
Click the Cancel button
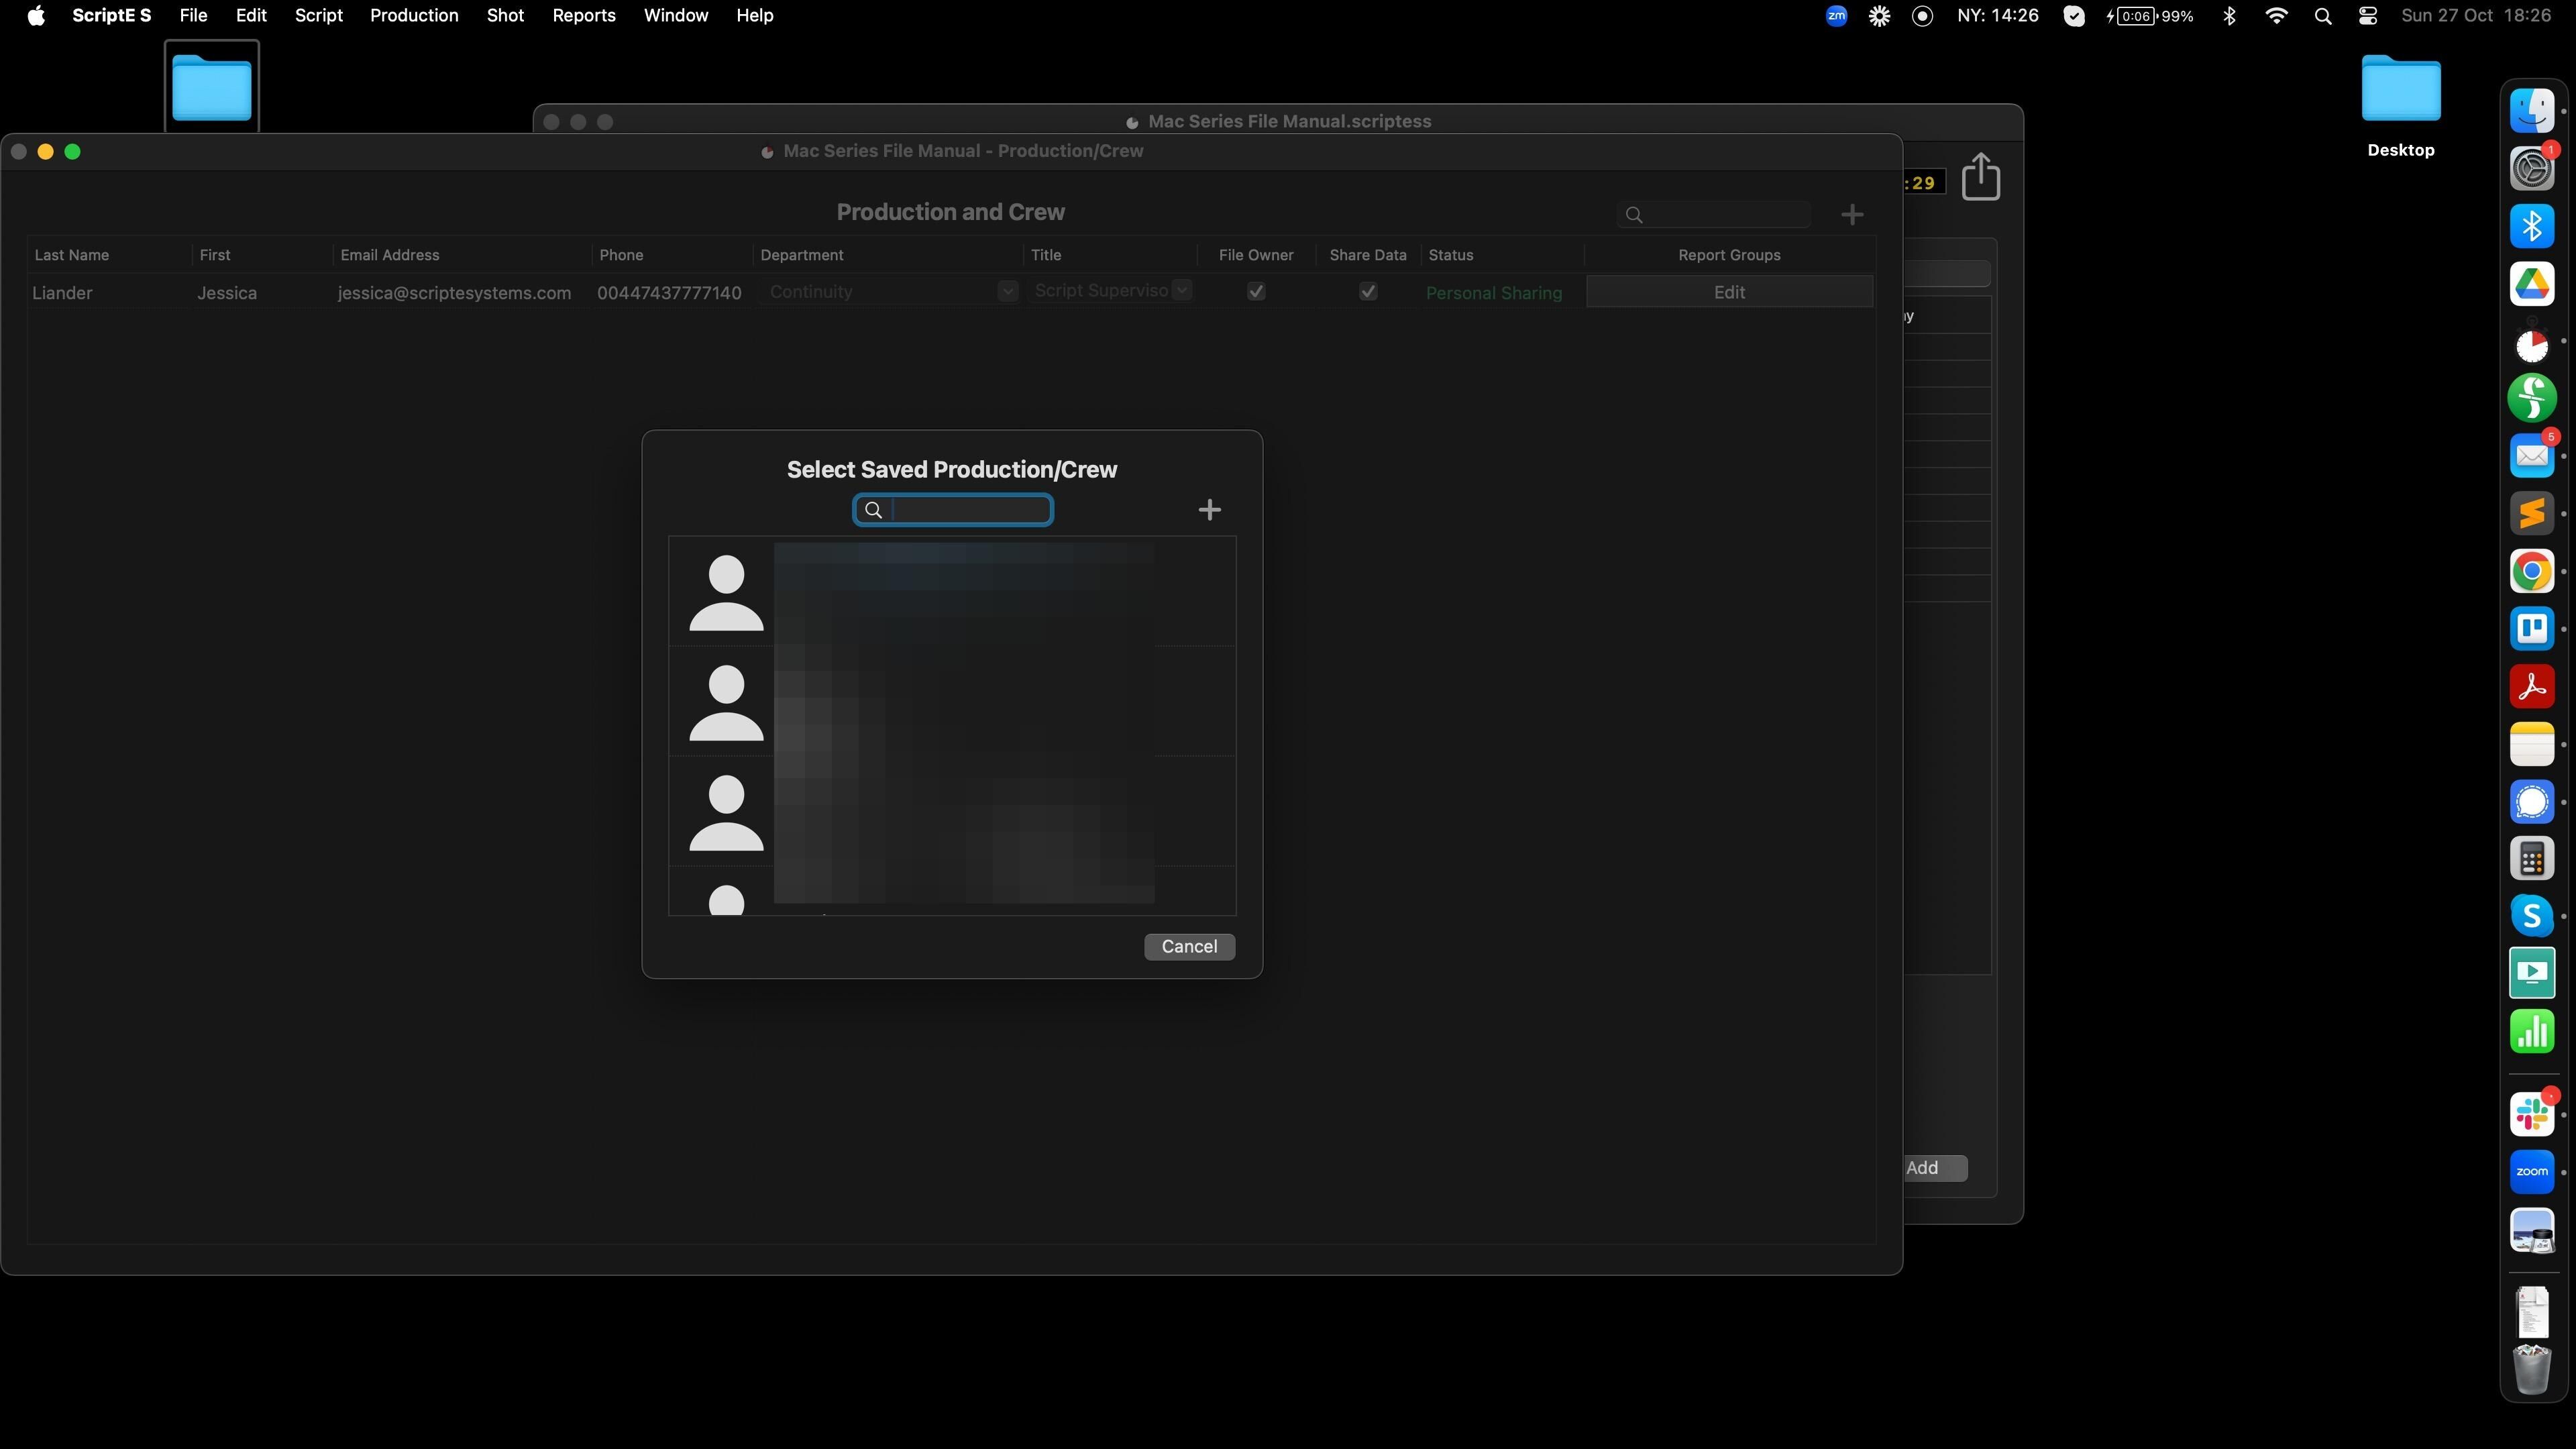[1188, 946]
